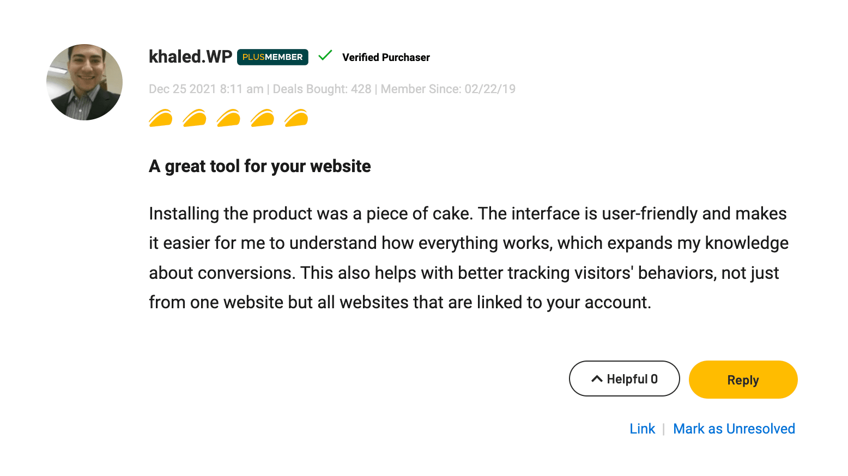Open khaled.WP's profile photo

(84, 82)
